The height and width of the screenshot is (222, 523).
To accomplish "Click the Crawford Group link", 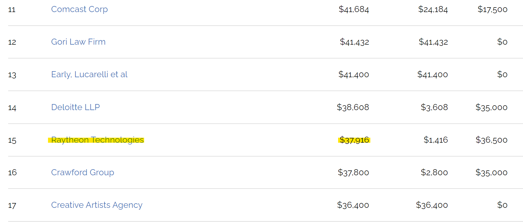I will click(x=82, y=173).
